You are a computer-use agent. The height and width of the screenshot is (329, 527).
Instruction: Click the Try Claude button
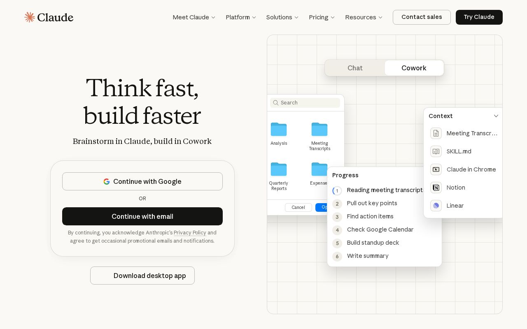tap(479, 17)
